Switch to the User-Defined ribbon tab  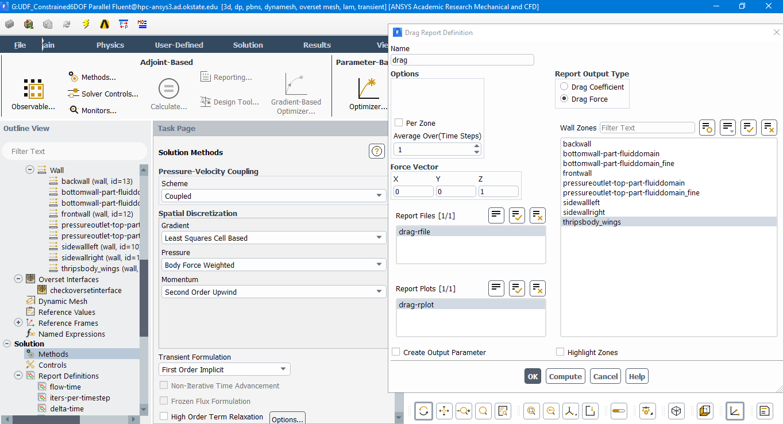click(x=179, y=45)
